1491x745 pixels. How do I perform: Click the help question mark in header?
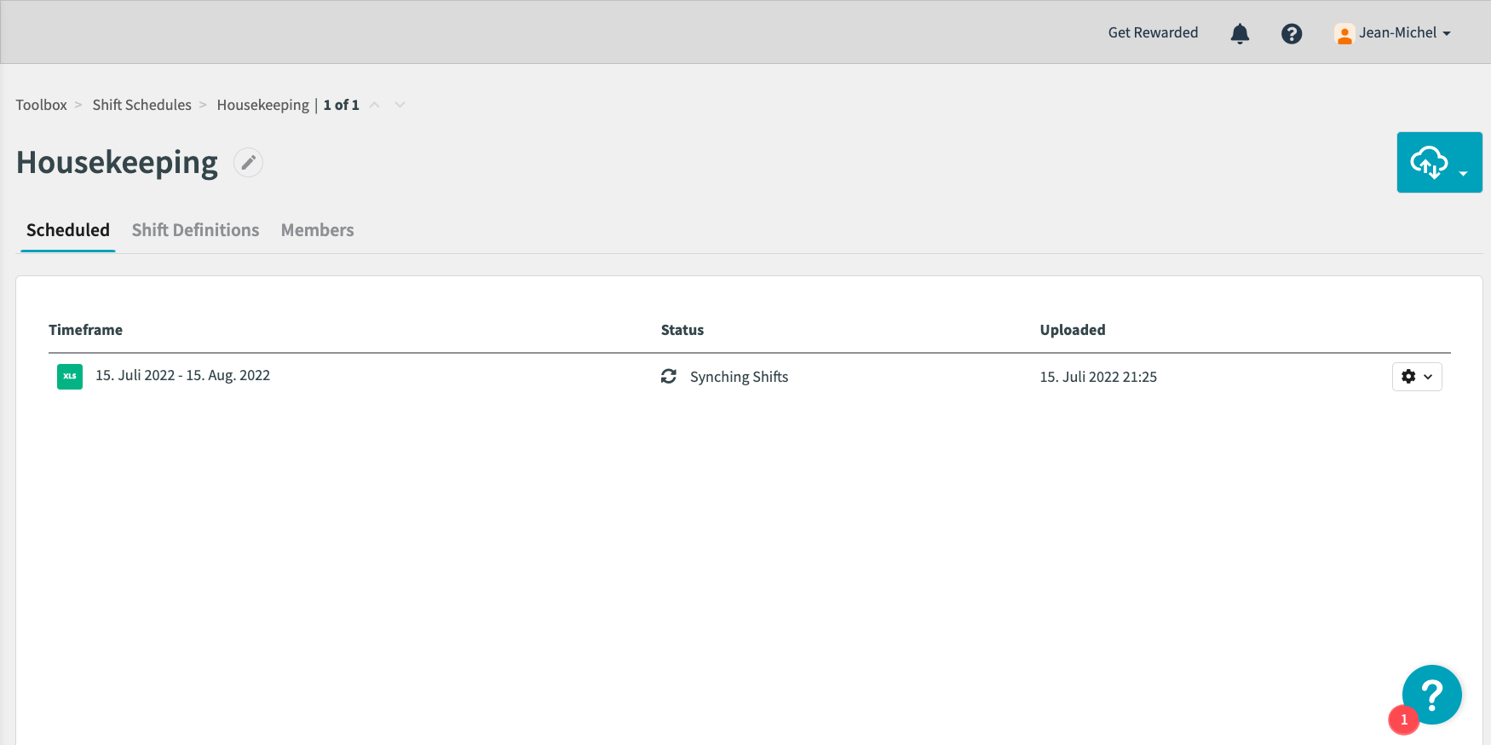pyautogui.click(x=1292, y=33)
